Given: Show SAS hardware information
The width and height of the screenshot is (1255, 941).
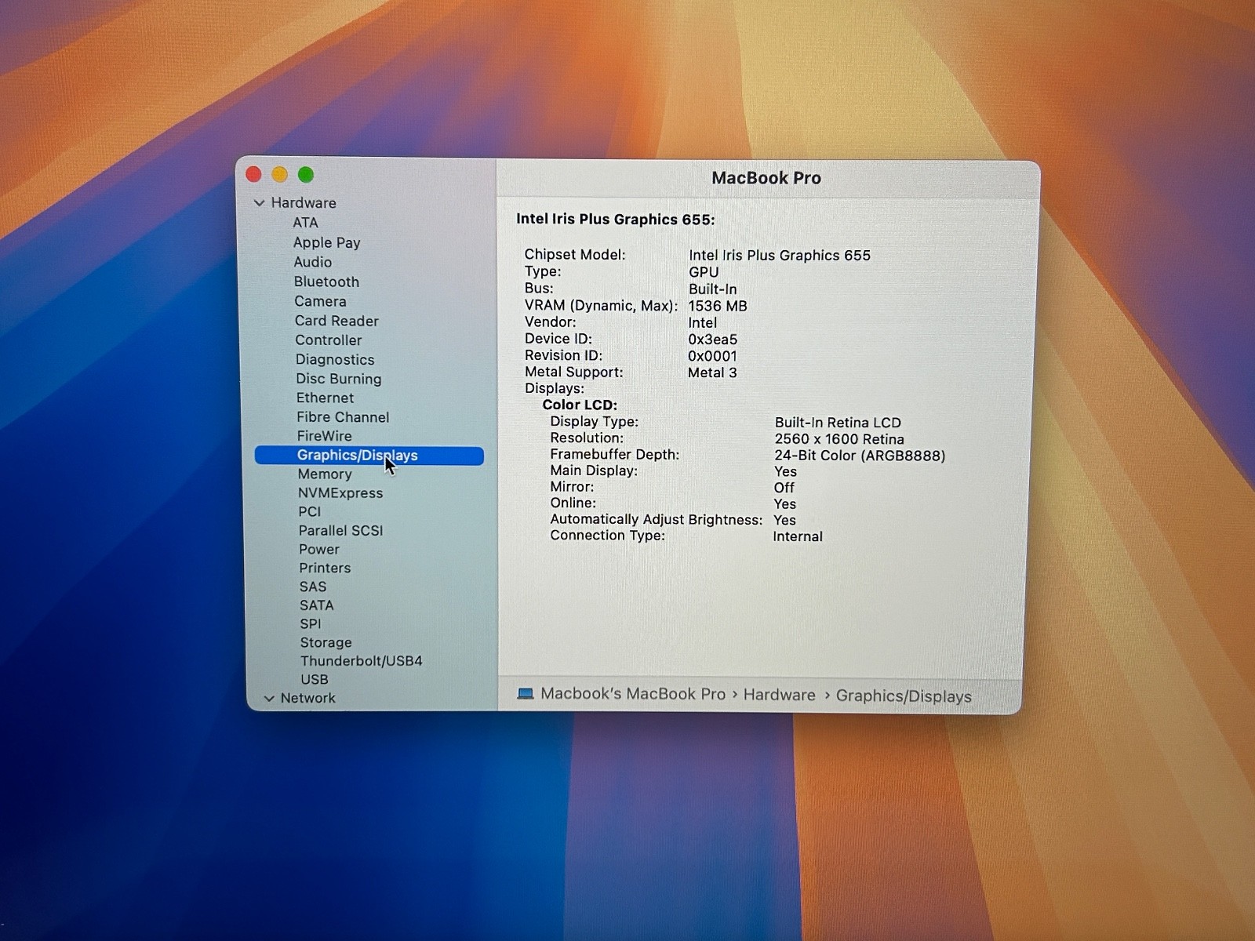Looking at the screenshot, I should pos(313,587).
